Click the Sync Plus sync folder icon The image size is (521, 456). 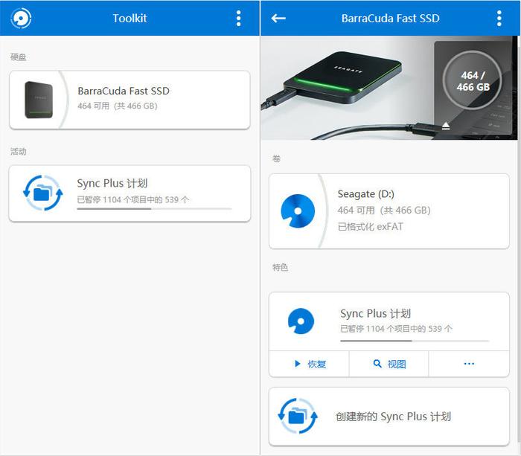(x=42, y=193)
